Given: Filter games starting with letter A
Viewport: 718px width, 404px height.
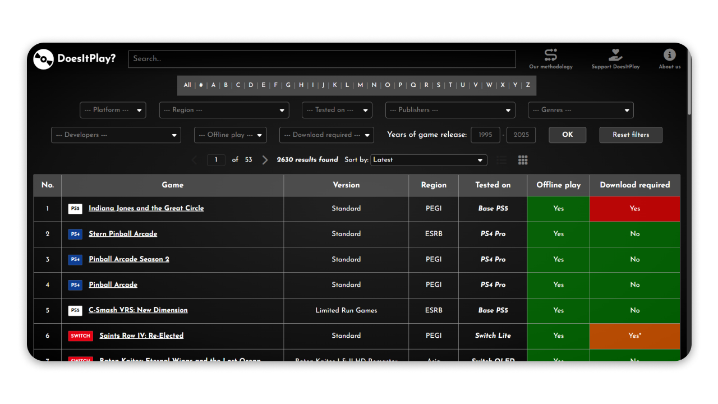Looking at the screenshot, I should pos(213,85).
